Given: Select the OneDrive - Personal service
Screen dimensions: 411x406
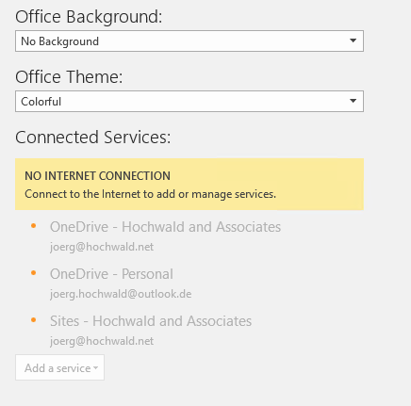Looking at the screenshot, I should point(111,274).
